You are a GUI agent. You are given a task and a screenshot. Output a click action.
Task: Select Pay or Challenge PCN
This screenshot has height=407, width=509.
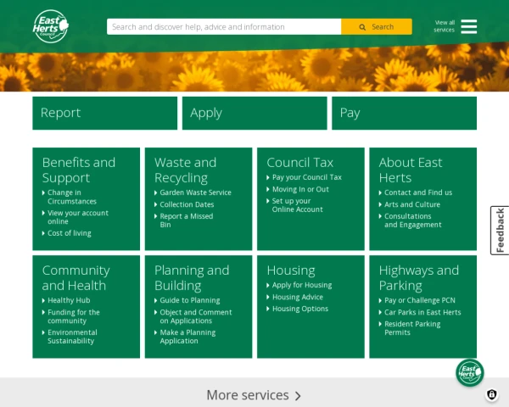[420, 300]
